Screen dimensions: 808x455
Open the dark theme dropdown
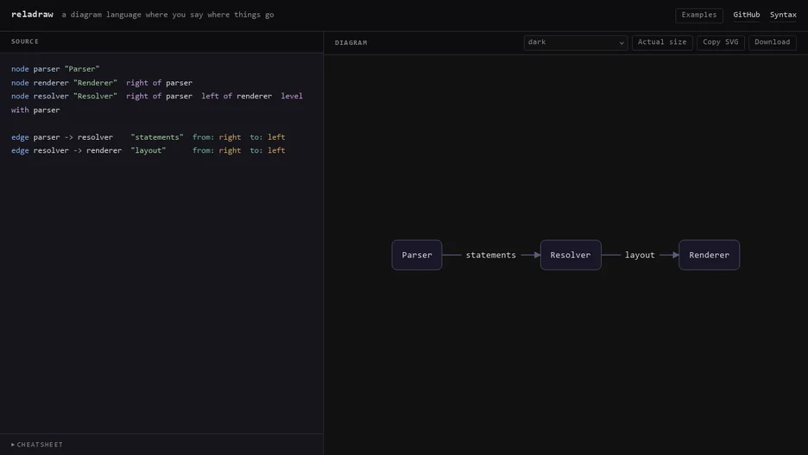tap(576, 42)
